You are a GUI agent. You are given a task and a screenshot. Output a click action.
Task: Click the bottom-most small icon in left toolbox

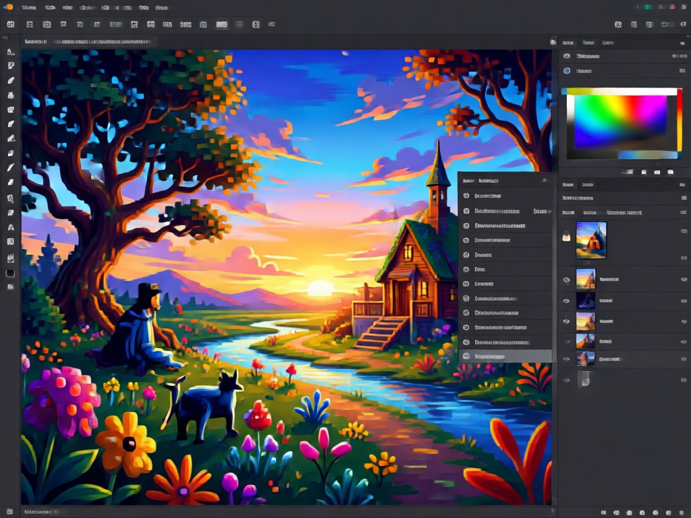11,286
